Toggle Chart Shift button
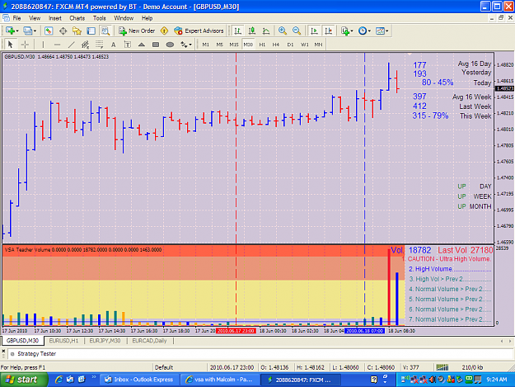 [x=328, y=31]
